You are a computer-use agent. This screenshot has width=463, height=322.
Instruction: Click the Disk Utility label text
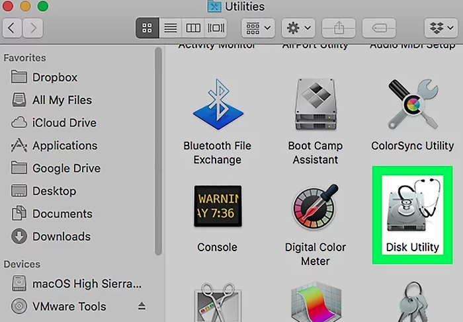413,247
